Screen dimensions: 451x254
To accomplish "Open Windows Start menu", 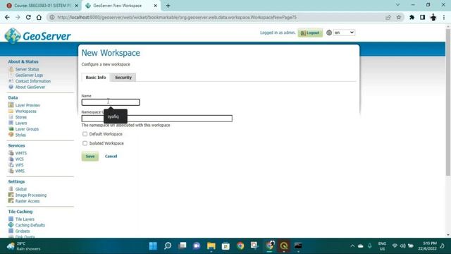I will [153, 246].
